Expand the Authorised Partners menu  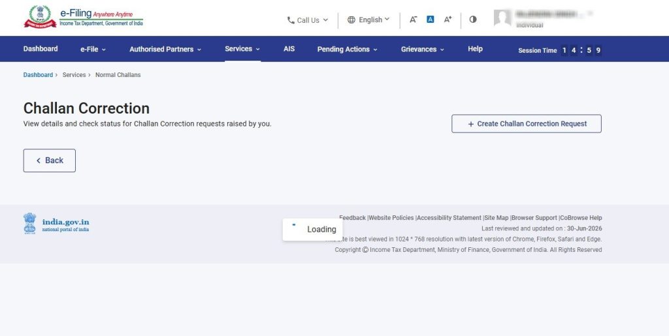[x=165, y=50]
